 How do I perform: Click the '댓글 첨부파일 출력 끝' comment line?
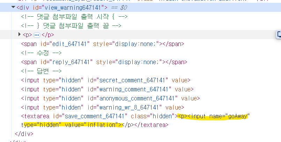point(71,26)
